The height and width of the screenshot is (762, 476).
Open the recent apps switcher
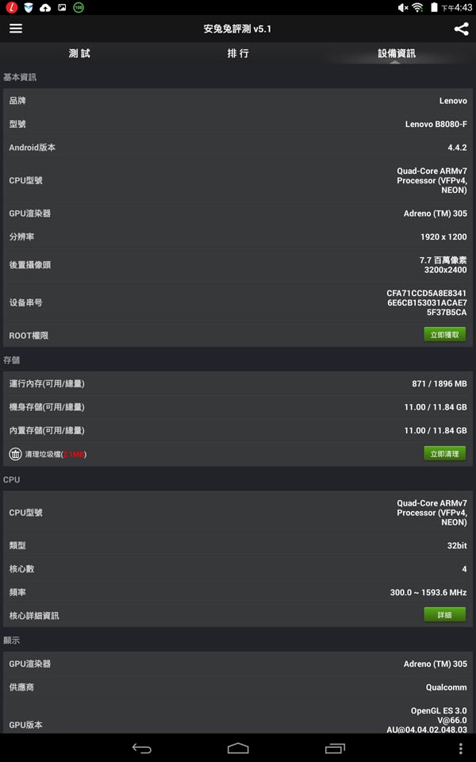point(335,749)
